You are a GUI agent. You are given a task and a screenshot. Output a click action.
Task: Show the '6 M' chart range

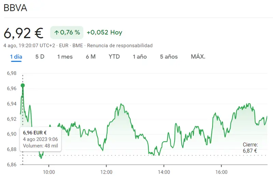pyautogui.click(x=91, y=57)
